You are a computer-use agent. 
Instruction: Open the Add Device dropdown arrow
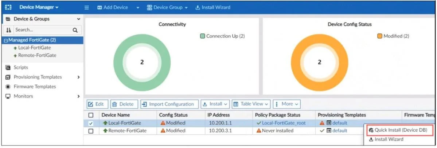point(138,8)
